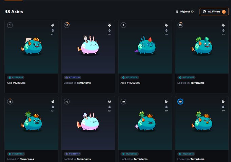Image resolution: width=231 pixels, height=162 pixels.
Task: Open the sleepy axie image on card #12258663
Action: click(x=145, y=121)
